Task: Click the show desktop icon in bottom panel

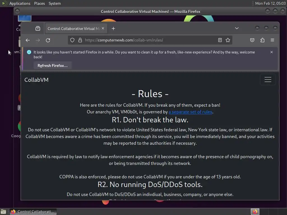Action: (3, 212)
